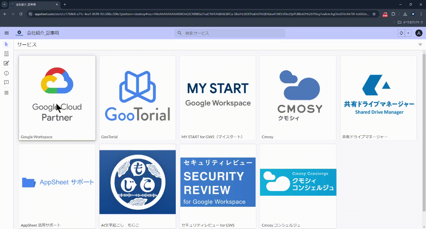Open the クモシィ コンシェルジュ card image

point(298,182)
